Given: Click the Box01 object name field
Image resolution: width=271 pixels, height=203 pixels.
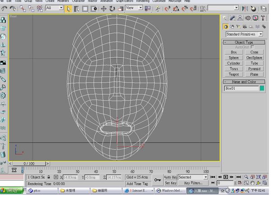Looking at the screenshot, I should [x=241, y=88].
